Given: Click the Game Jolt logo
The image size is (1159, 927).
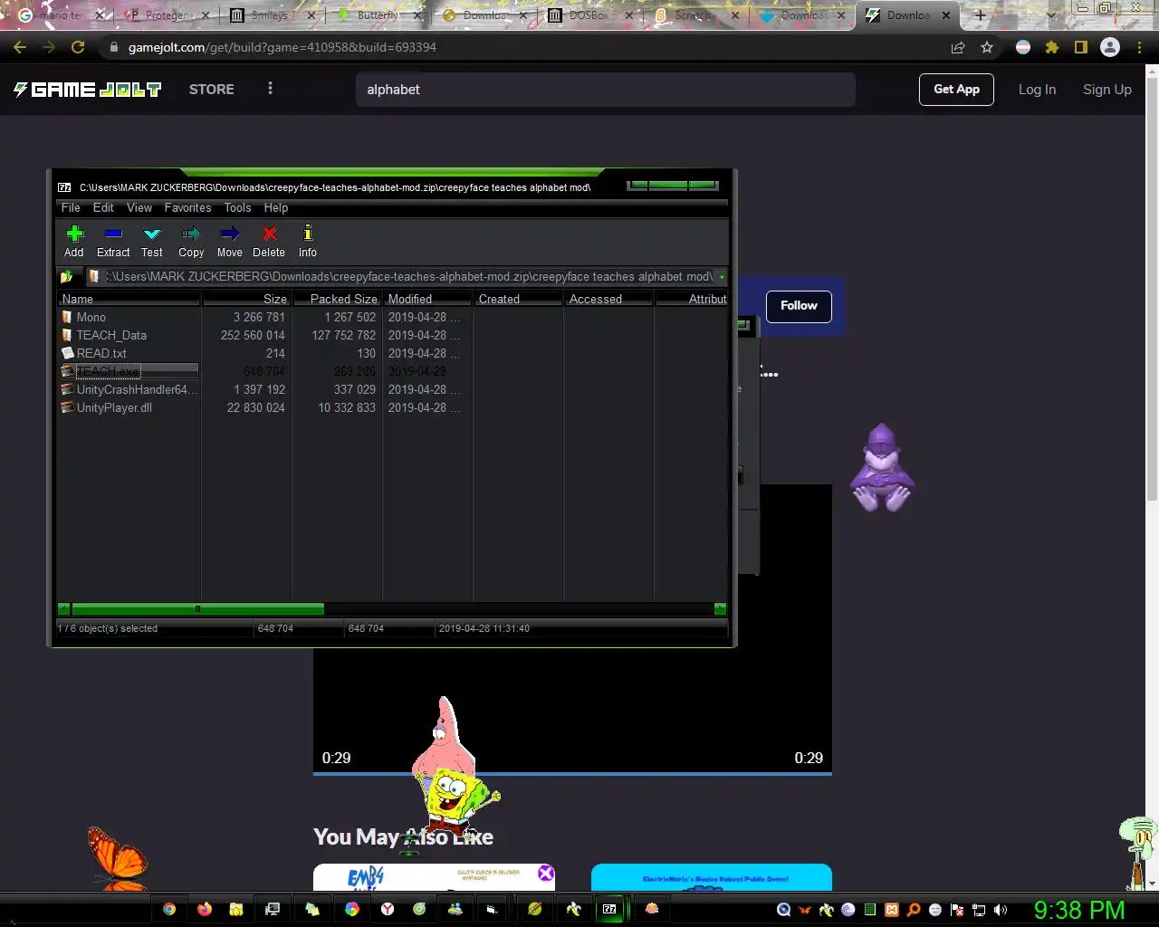Looking at the screenshot, I should coord(87,89).
